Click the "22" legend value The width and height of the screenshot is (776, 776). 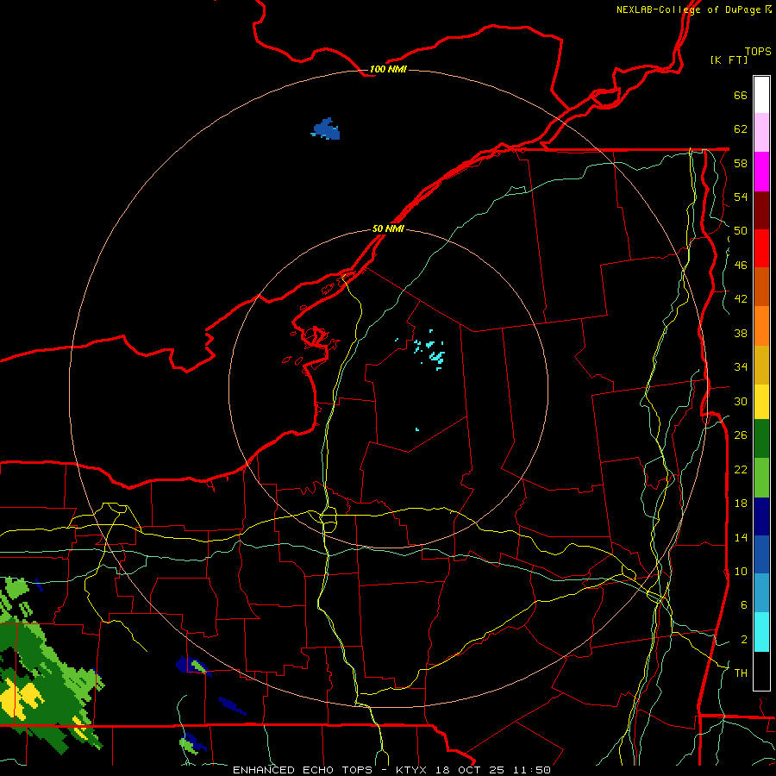click(x=741, y=469)
